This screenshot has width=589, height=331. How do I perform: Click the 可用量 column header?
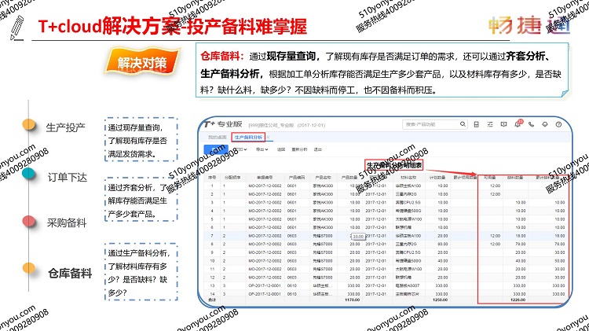[488, 177]
